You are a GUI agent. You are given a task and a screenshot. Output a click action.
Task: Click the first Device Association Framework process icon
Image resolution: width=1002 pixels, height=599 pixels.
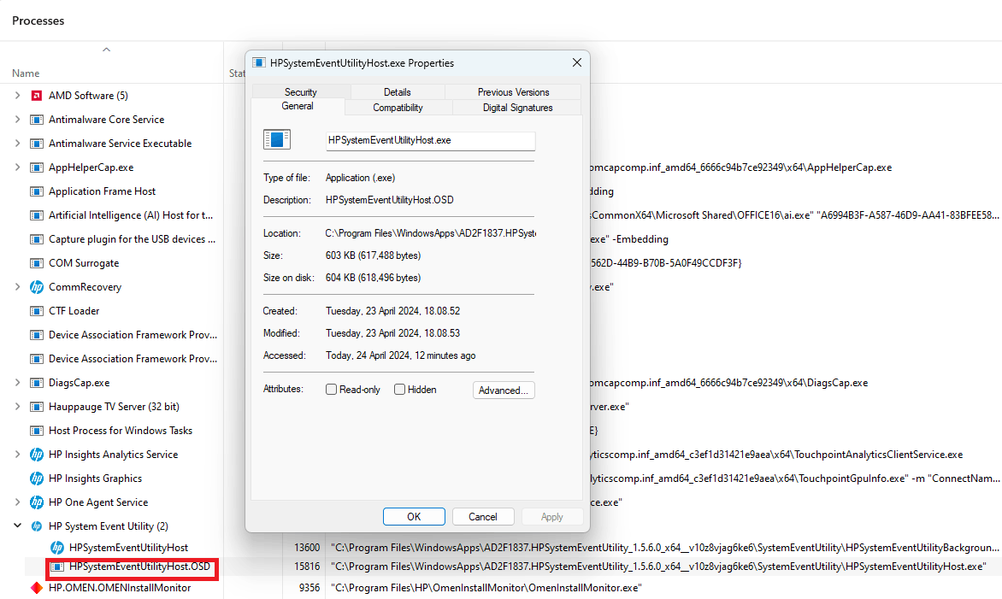coord(37,335)
